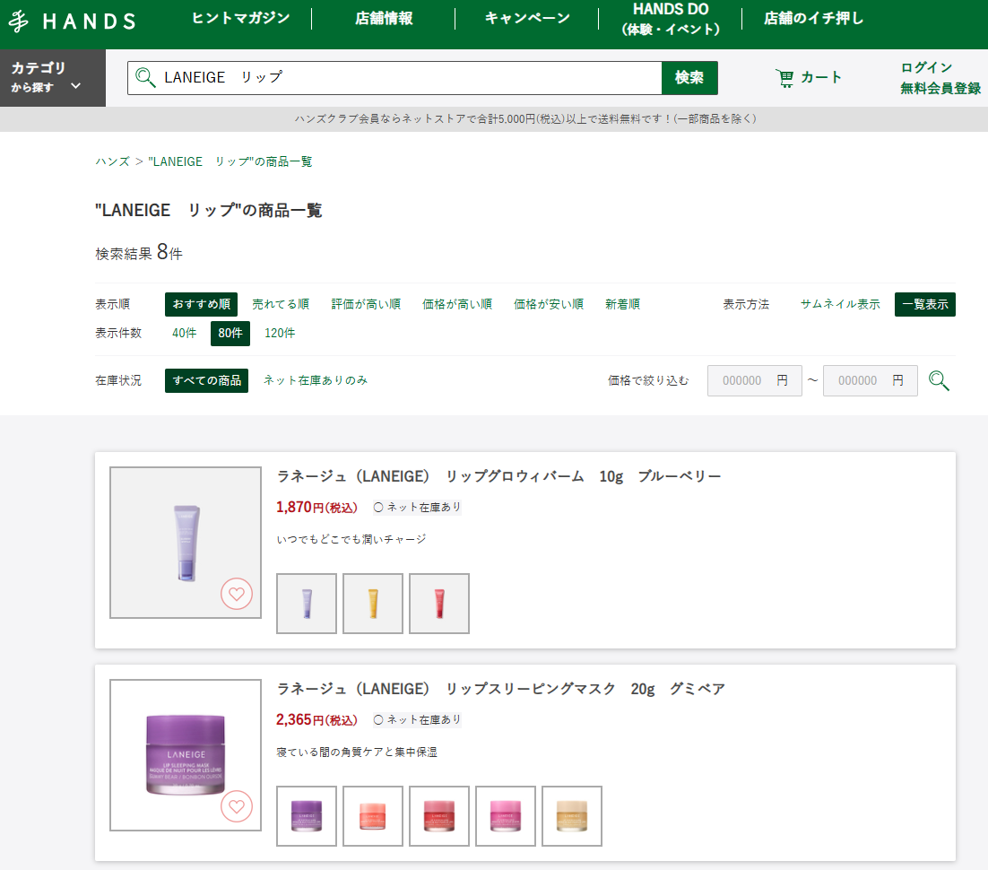Open the purple lip balm tube product image
This screenshot has width=988, height=870.
(186, 543)
